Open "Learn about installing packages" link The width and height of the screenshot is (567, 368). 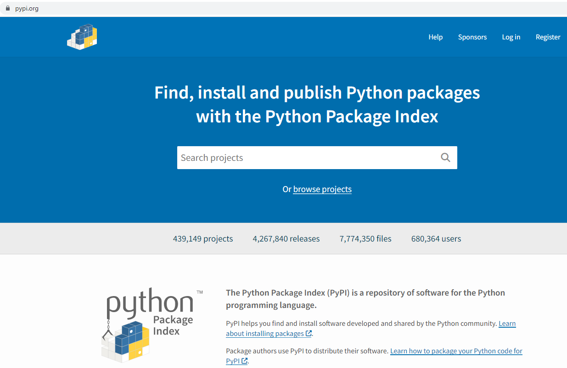click(x=264, y=334)
